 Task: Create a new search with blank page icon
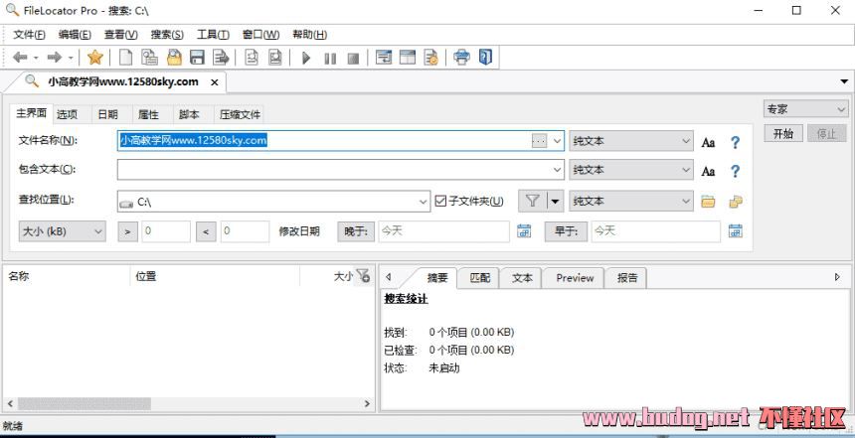pyautogui.click(x=126, y=58)
